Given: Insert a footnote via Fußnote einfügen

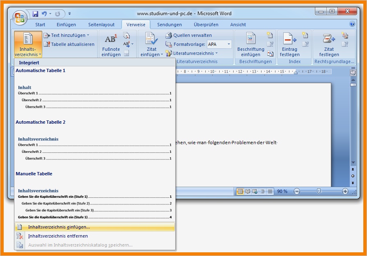Looking at the screenshot, I should click(x=110, y=45).
